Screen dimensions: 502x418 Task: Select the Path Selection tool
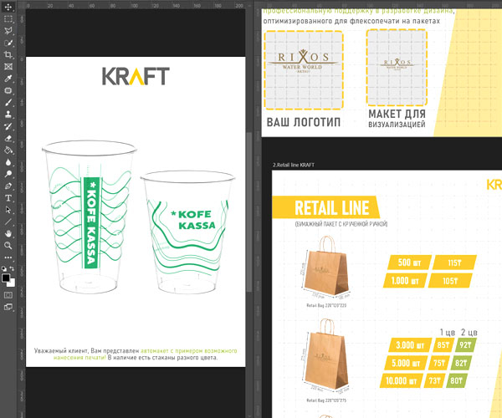point(8,210)
